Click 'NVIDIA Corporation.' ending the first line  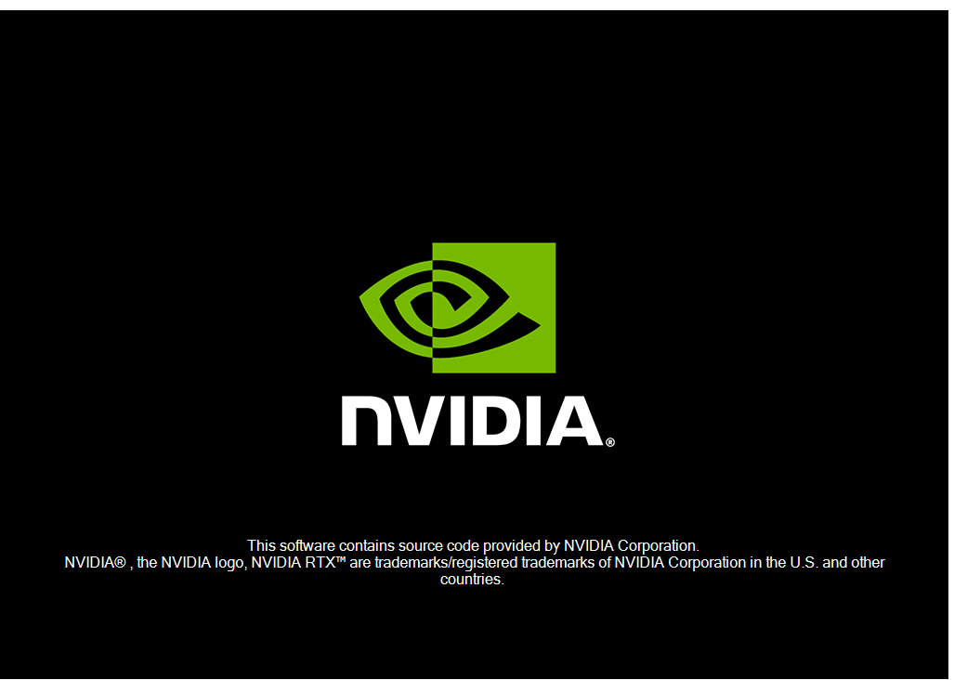click(632, 545)
